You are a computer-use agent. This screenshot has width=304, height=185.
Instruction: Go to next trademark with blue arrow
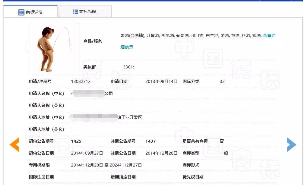point(292,145)
